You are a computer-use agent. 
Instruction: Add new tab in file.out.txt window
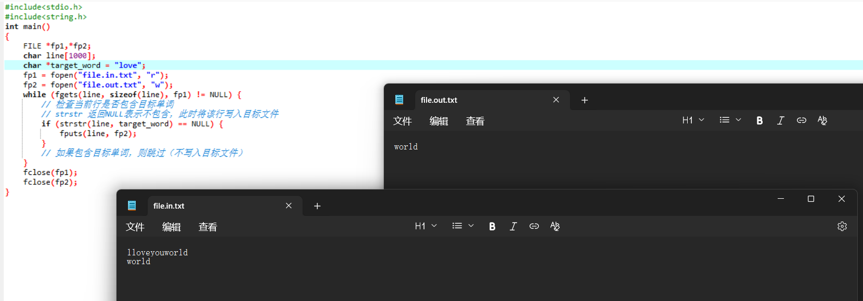pyautogui.click(x=585, y=100)
